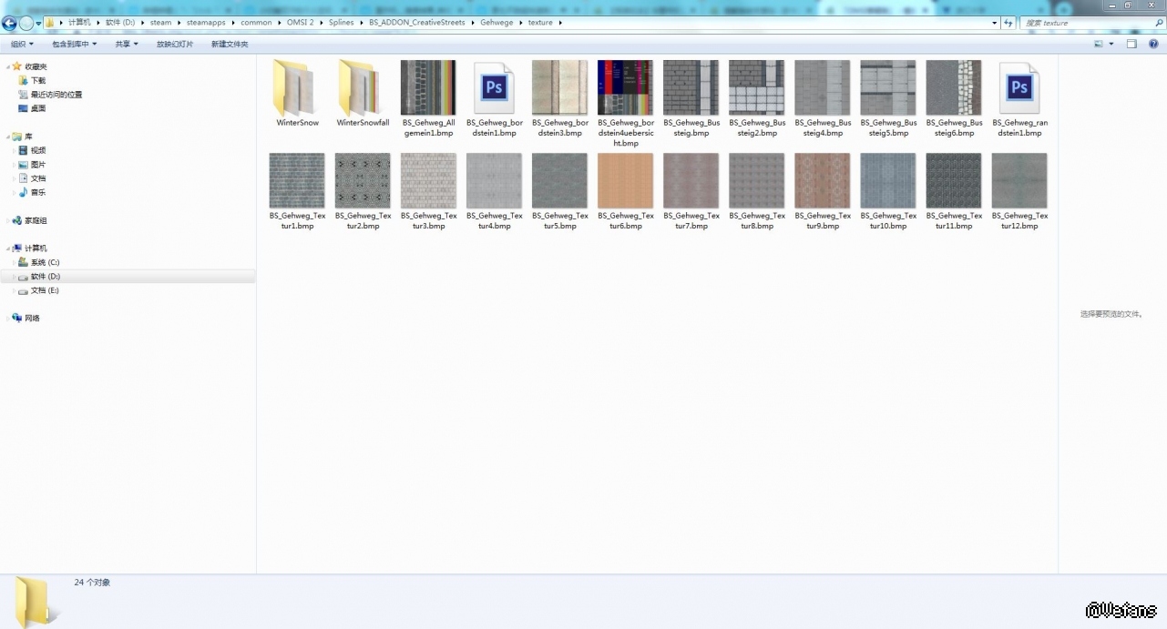Viewport: 1167px width, 629px height.
Task: Click 新建文件夹 (New folder) button
Action: [x=230, y=44]
